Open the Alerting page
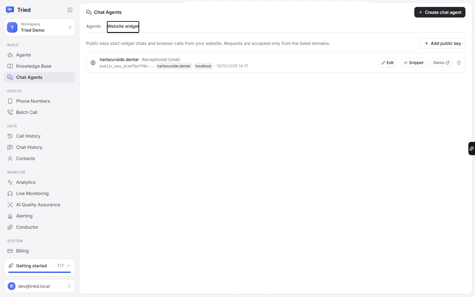 click(40, 216)
